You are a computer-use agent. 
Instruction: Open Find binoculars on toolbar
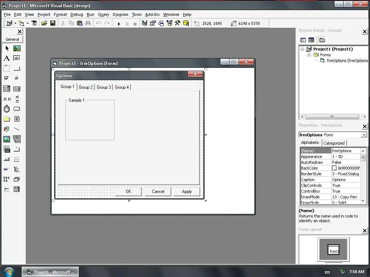point(88,23)
